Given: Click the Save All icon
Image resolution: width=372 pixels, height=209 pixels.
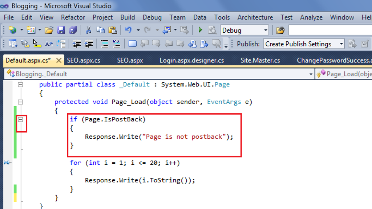Looking at the screenshot, I should (73, 30).
